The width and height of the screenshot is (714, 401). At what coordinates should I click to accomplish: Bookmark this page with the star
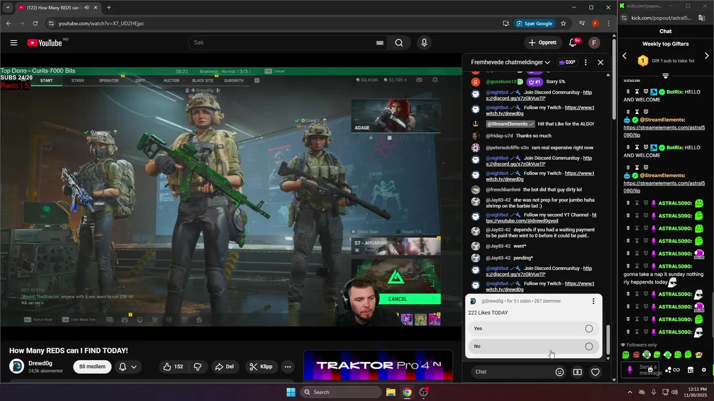pyautogui.click(x=563, y=23)
